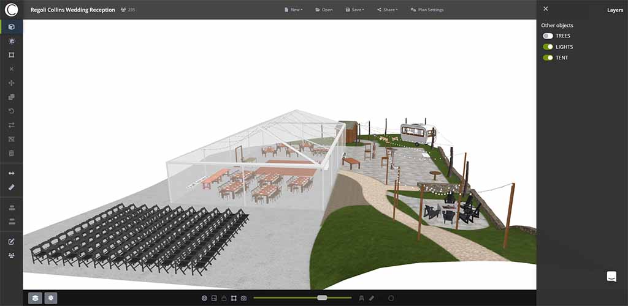Expand the Share dropdown menu
Viewport: 628px width, 306px height.
click(x=387, y=10)
